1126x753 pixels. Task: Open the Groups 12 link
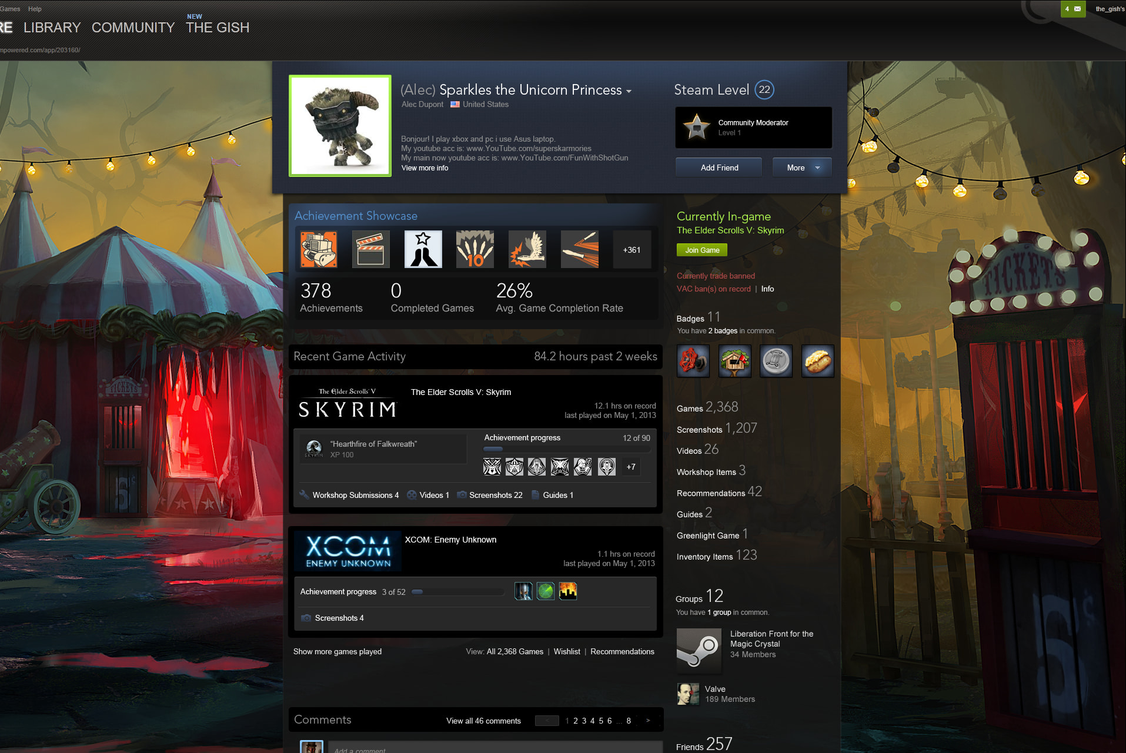tap(700, 597)
